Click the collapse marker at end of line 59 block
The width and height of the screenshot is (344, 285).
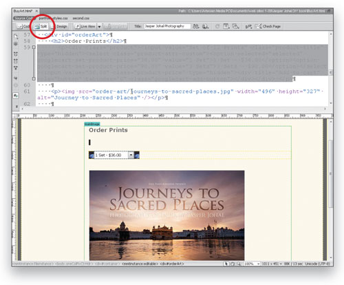coord(34,78)
